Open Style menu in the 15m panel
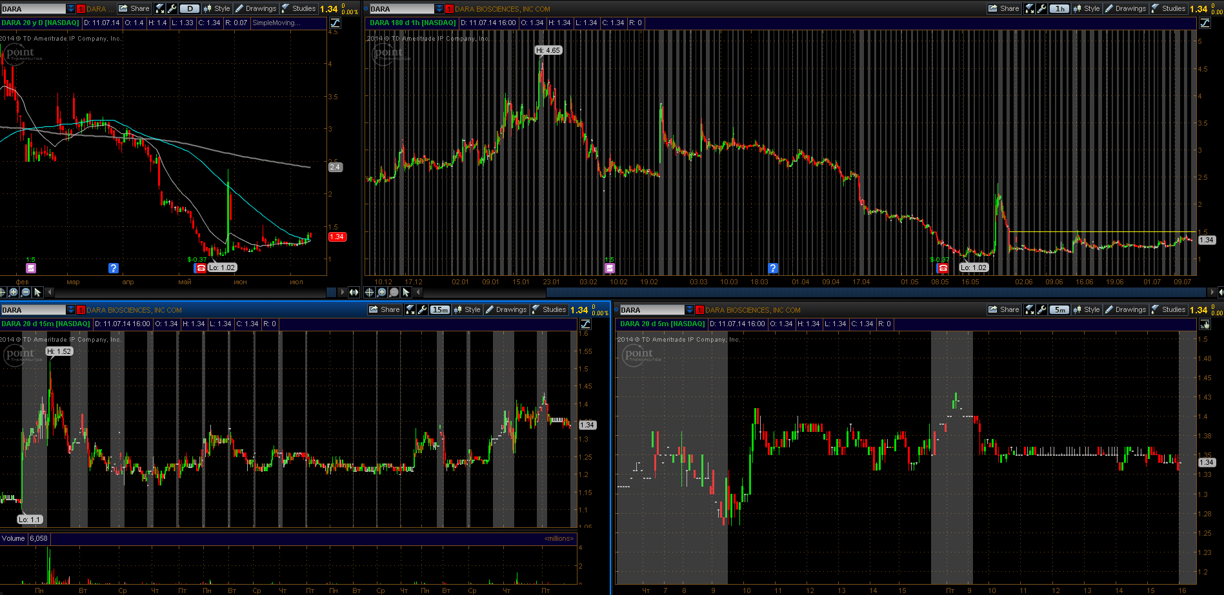Screen dimensions: 1224x595 pyautogui.click(x=467, y=309)
